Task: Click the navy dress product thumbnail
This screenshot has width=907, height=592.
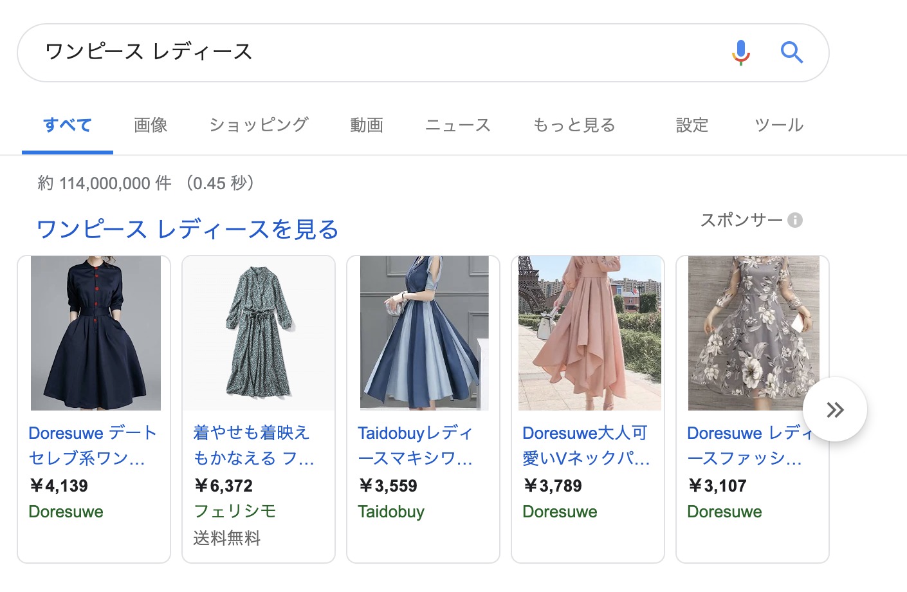Action: (x=95, y=333)
